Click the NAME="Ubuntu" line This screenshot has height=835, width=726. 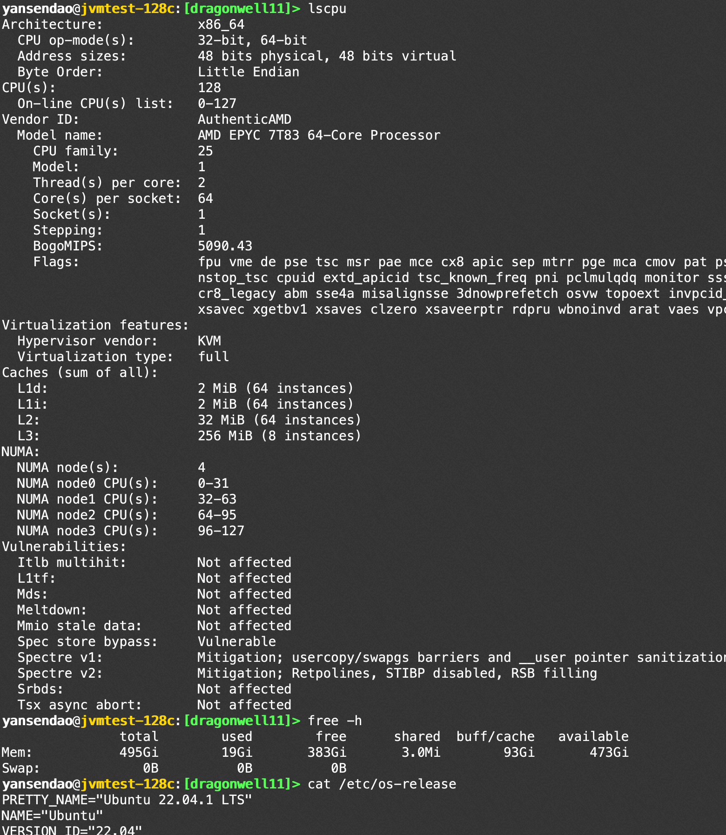(x=53, y=816)
